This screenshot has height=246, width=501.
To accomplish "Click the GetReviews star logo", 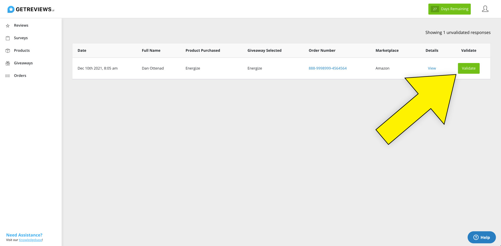I will click(11, 9).
